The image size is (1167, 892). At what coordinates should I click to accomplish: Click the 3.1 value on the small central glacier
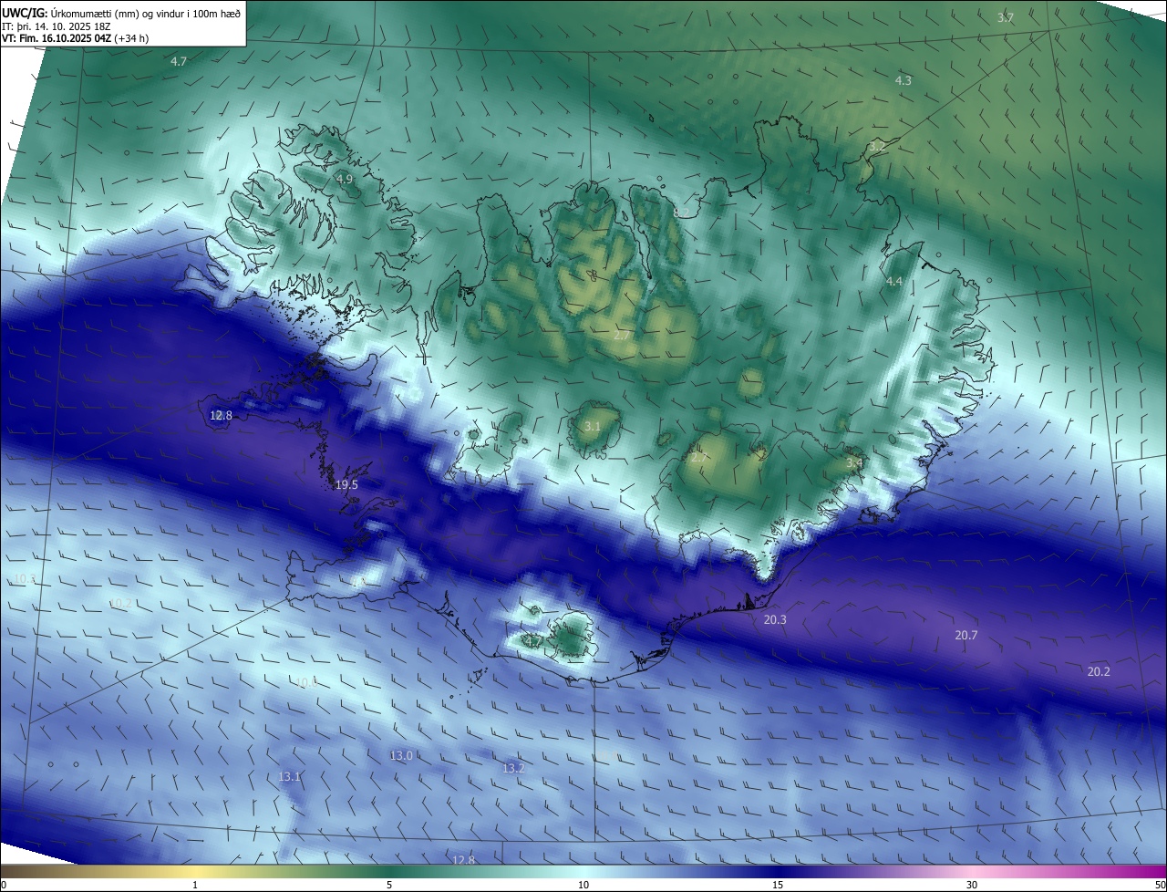(592, 426)
